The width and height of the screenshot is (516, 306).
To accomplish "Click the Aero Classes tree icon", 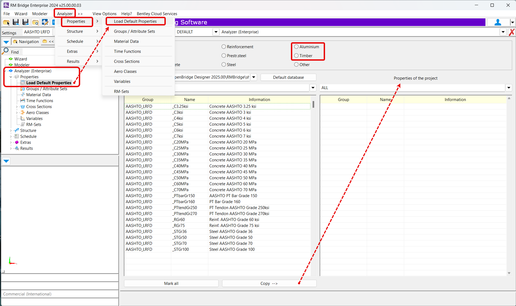I will [23, 112].
